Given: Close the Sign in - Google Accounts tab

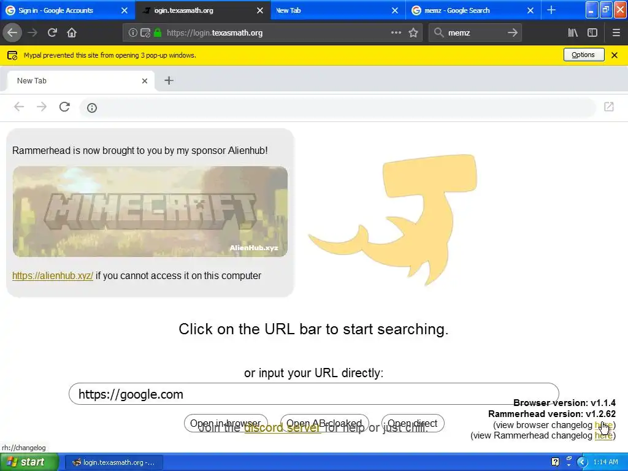Looking at the screenshot, I should click(x=124, y=10).
